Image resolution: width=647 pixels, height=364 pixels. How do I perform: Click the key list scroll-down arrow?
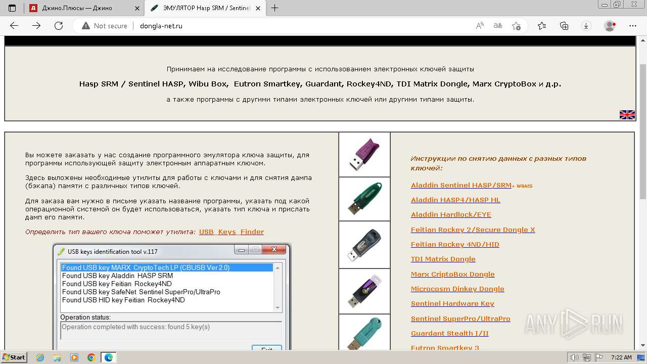[x=277, y=307]
